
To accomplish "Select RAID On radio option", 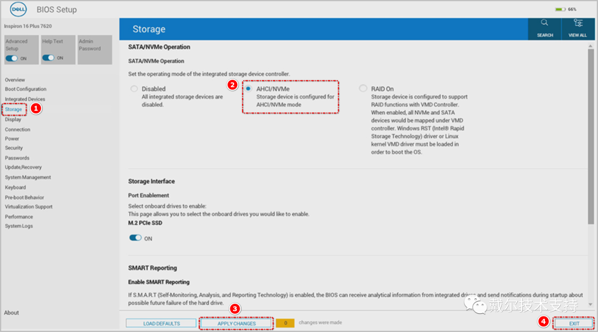I will [363, 89].
